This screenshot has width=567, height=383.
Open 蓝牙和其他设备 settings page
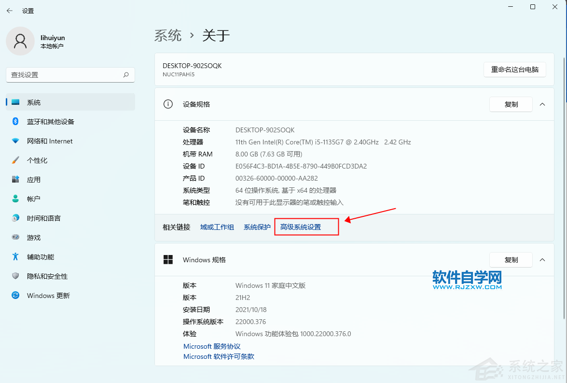point(70,122)
